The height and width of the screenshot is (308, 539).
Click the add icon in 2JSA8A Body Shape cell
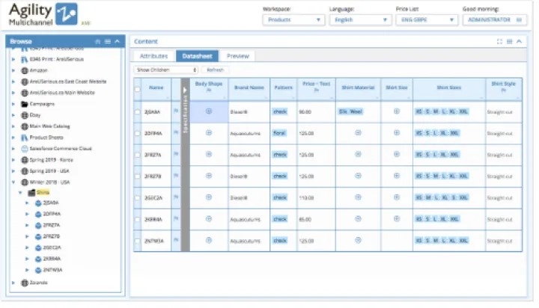click(x=209, y=111)
